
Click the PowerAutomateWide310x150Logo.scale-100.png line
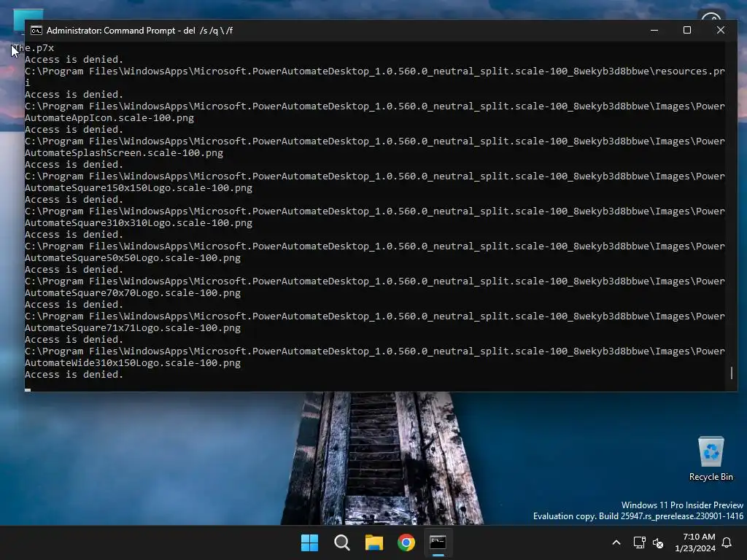(133, 363)
